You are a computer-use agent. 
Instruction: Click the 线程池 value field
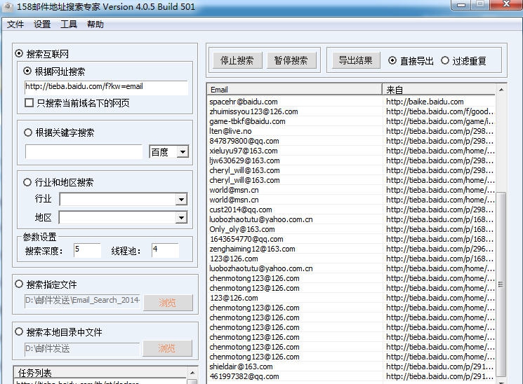pos(165,249)
